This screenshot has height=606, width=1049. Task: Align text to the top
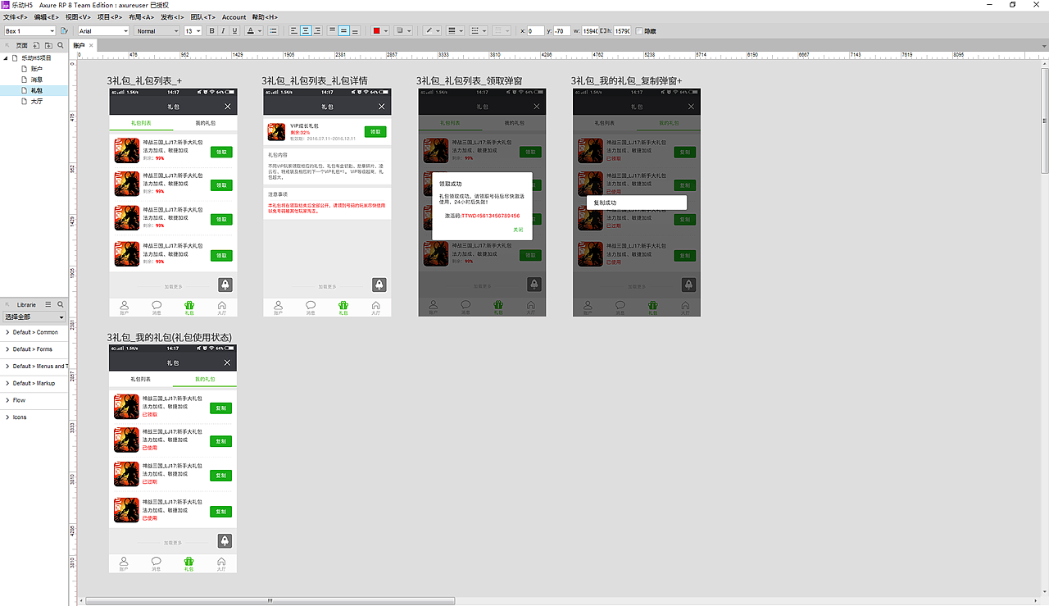pos(333,31)
